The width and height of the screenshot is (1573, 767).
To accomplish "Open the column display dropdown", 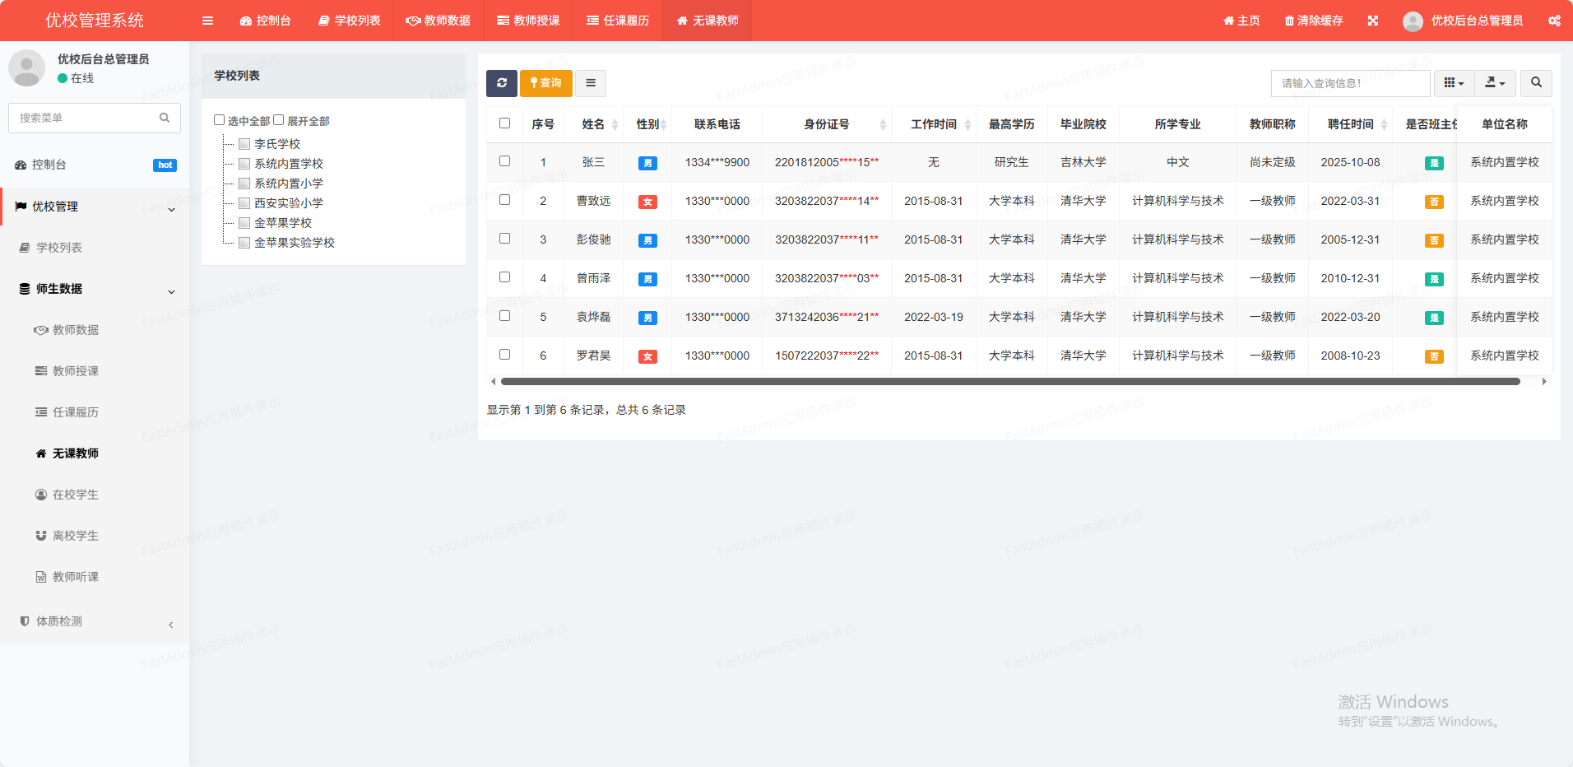I will [x=1454, y=83].
